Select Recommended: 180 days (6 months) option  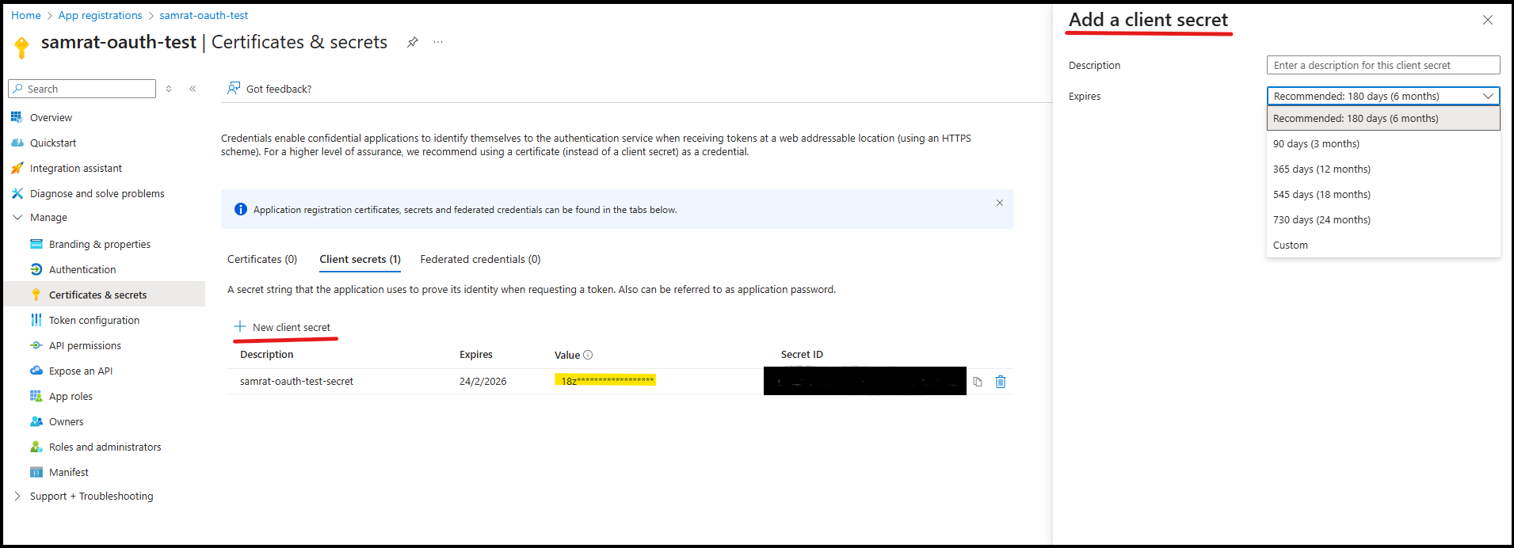pos(1383,118)
